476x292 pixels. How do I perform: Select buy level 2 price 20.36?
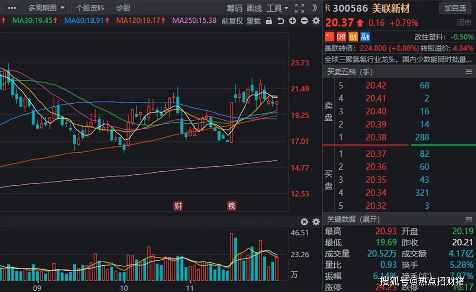point(376,167)
